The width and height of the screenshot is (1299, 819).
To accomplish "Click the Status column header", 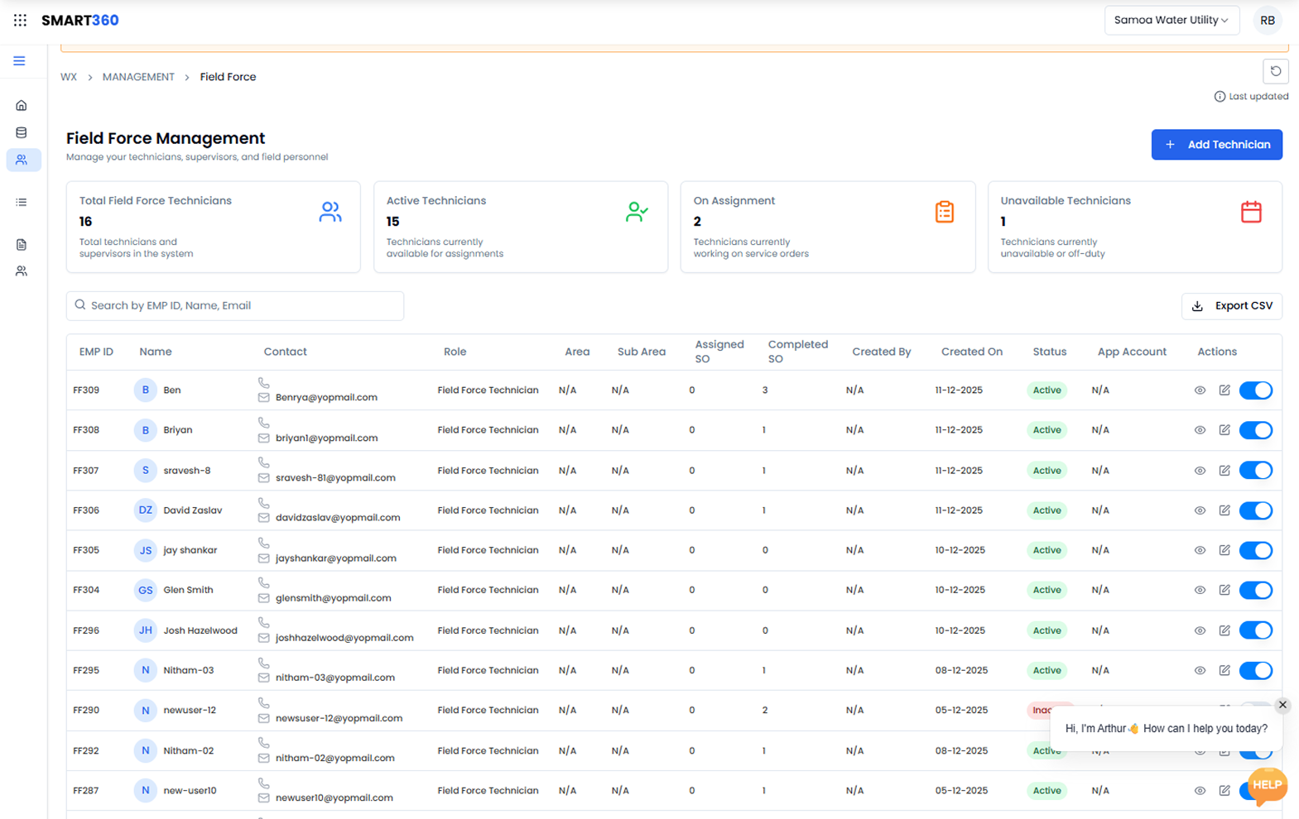I will coord(1049,352).
